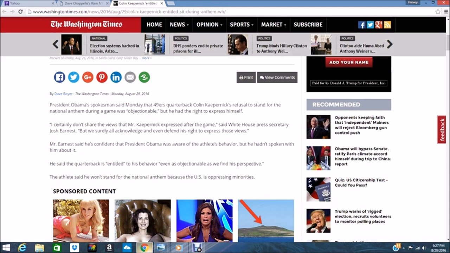
Task: Switch to Google Chrome in the taskbar
Action: [144, 248]
